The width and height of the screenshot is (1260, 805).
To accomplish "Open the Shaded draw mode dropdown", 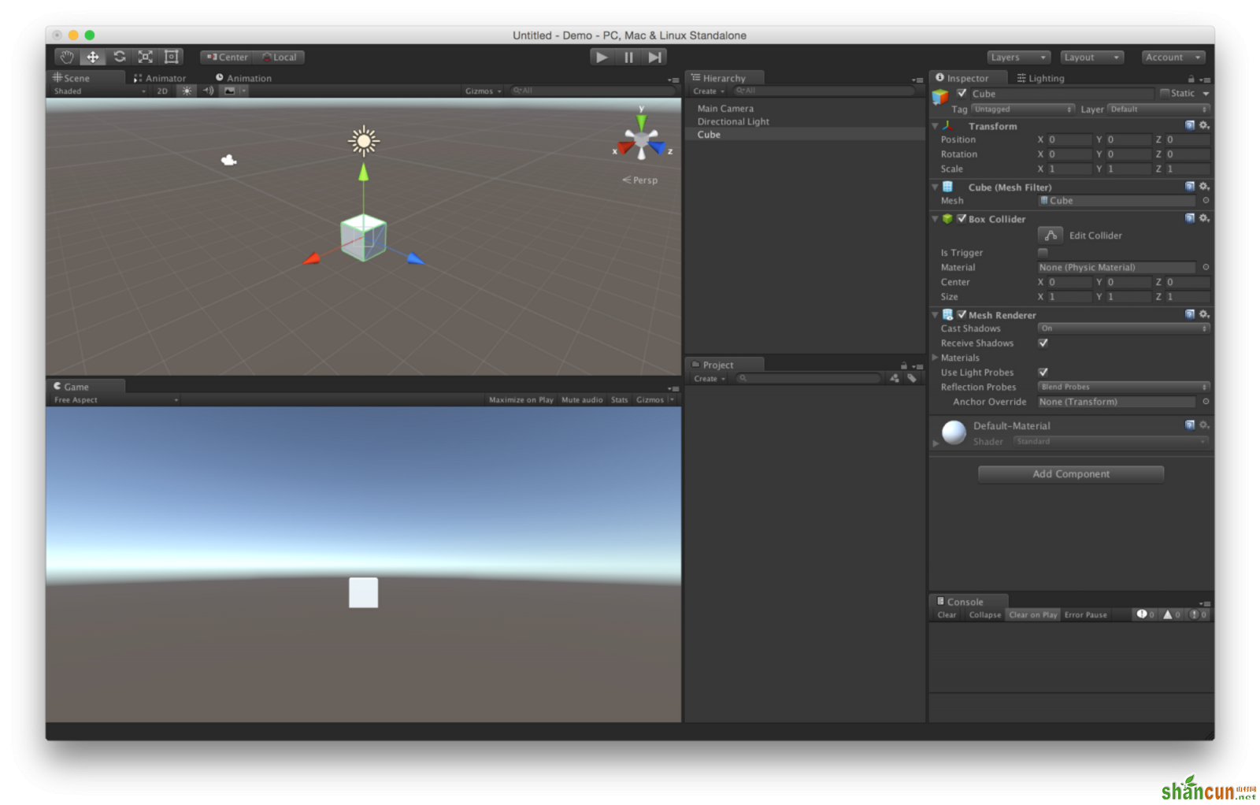I will pyautogui.click(x=99, y=91).
